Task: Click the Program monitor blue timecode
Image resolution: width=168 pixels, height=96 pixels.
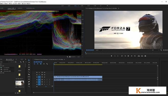Action: (x=90, y=50)
